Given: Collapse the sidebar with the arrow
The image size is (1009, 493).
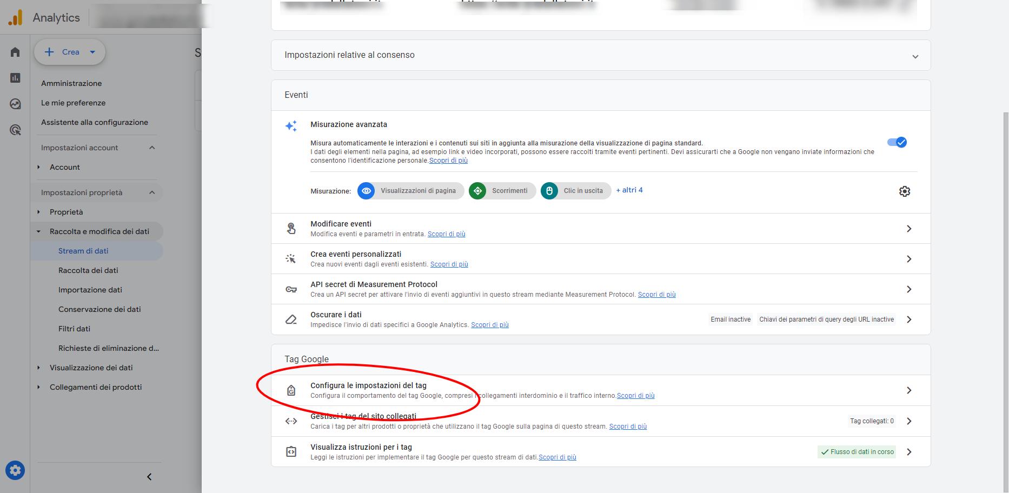Looking at the screenshot, I should click(149, 477).
